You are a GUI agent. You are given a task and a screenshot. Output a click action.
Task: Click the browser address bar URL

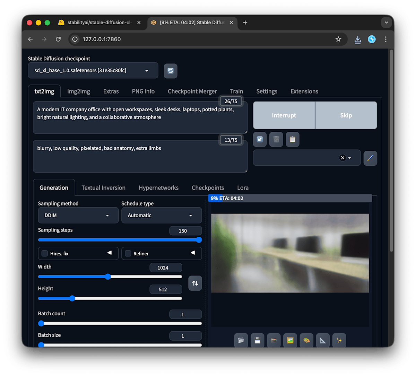(x=102, y=39)
